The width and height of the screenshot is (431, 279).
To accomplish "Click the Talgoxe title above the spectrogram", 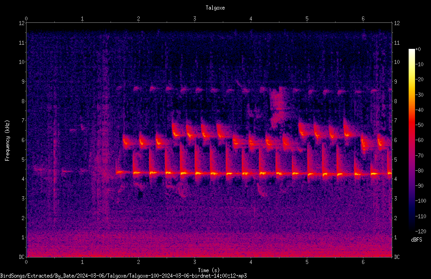I will 215,8.
